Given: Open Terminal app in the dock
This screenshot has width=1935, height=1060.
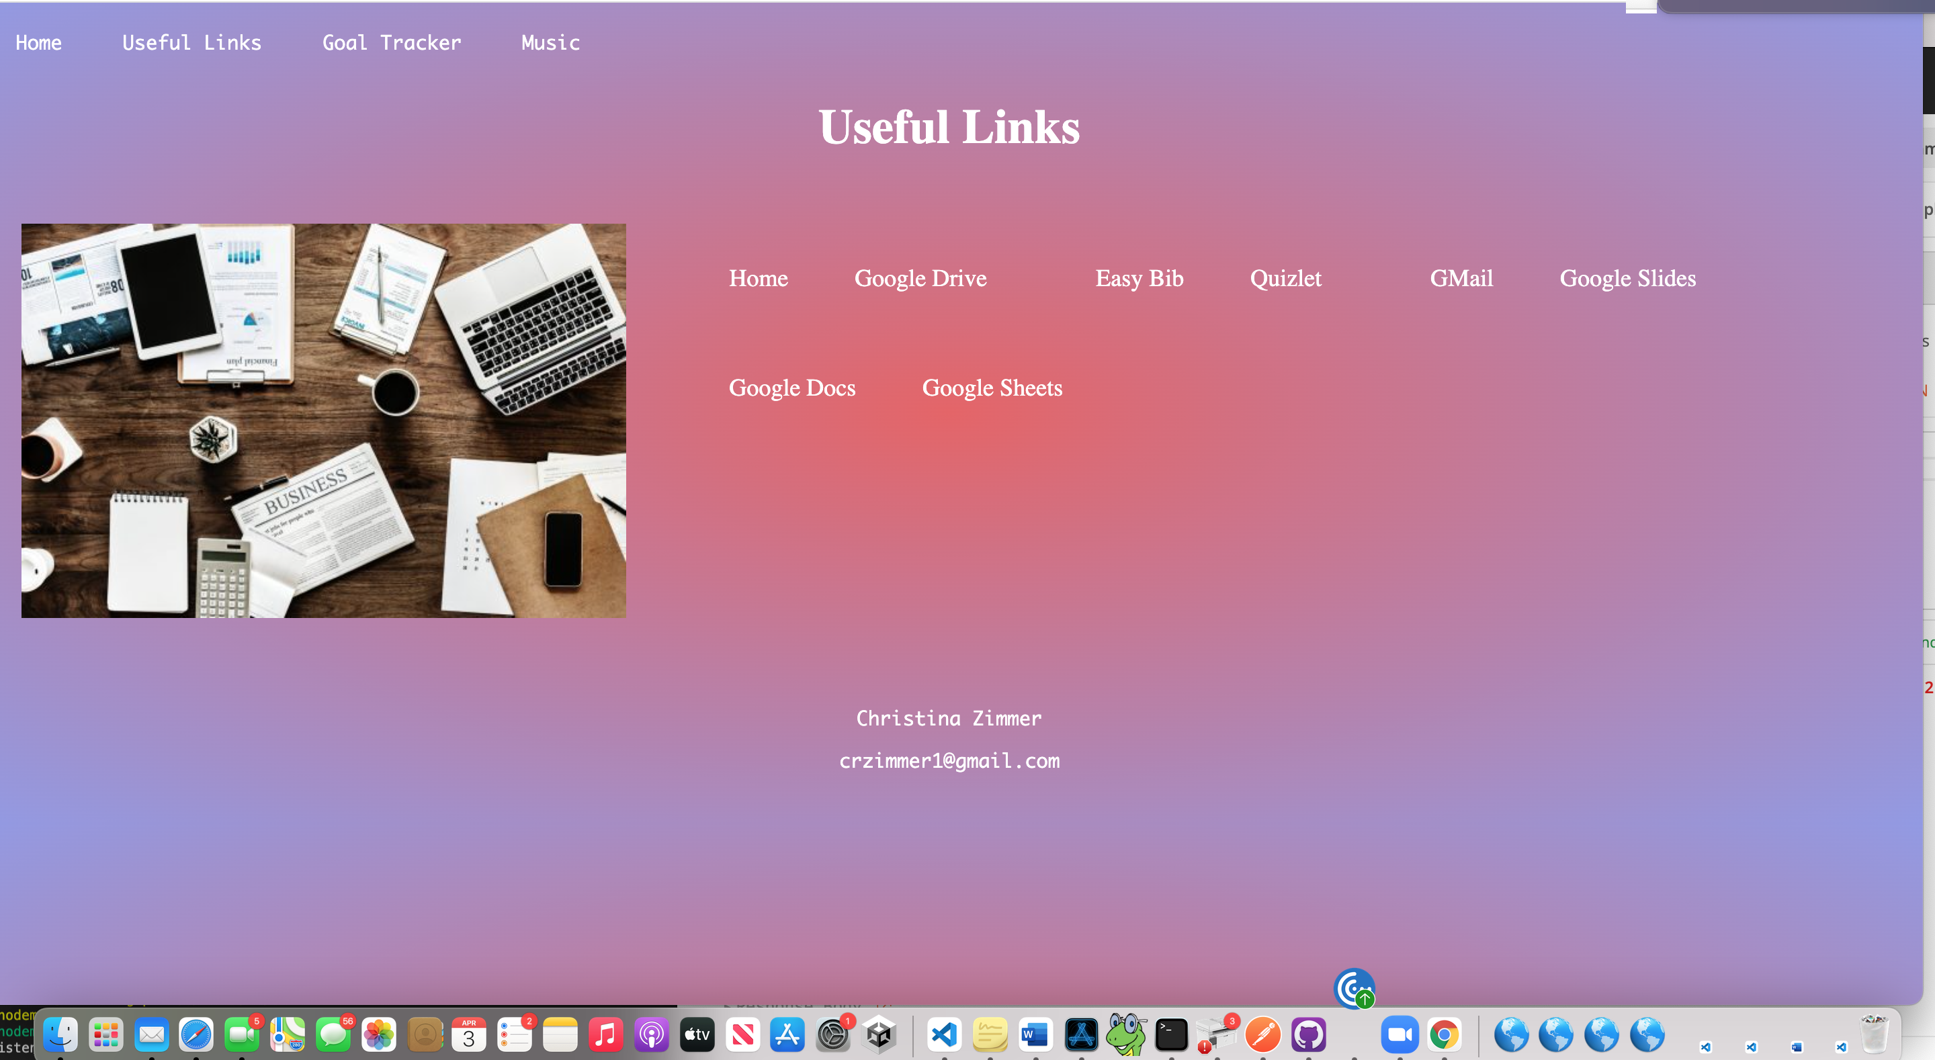Looking at the screenshot, I should click(1171, 1035).
